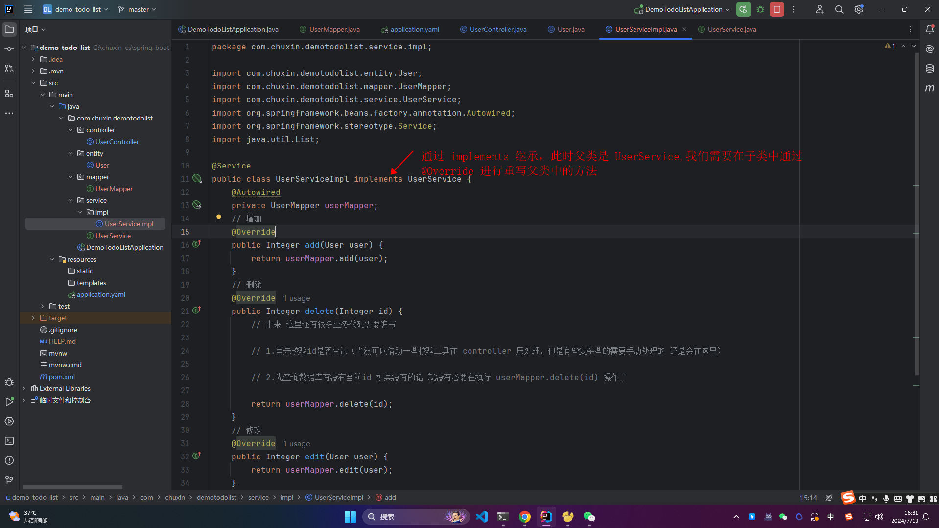Show more tool windows ellipsis
Screen dimensions: 939x528
[9, 113]
